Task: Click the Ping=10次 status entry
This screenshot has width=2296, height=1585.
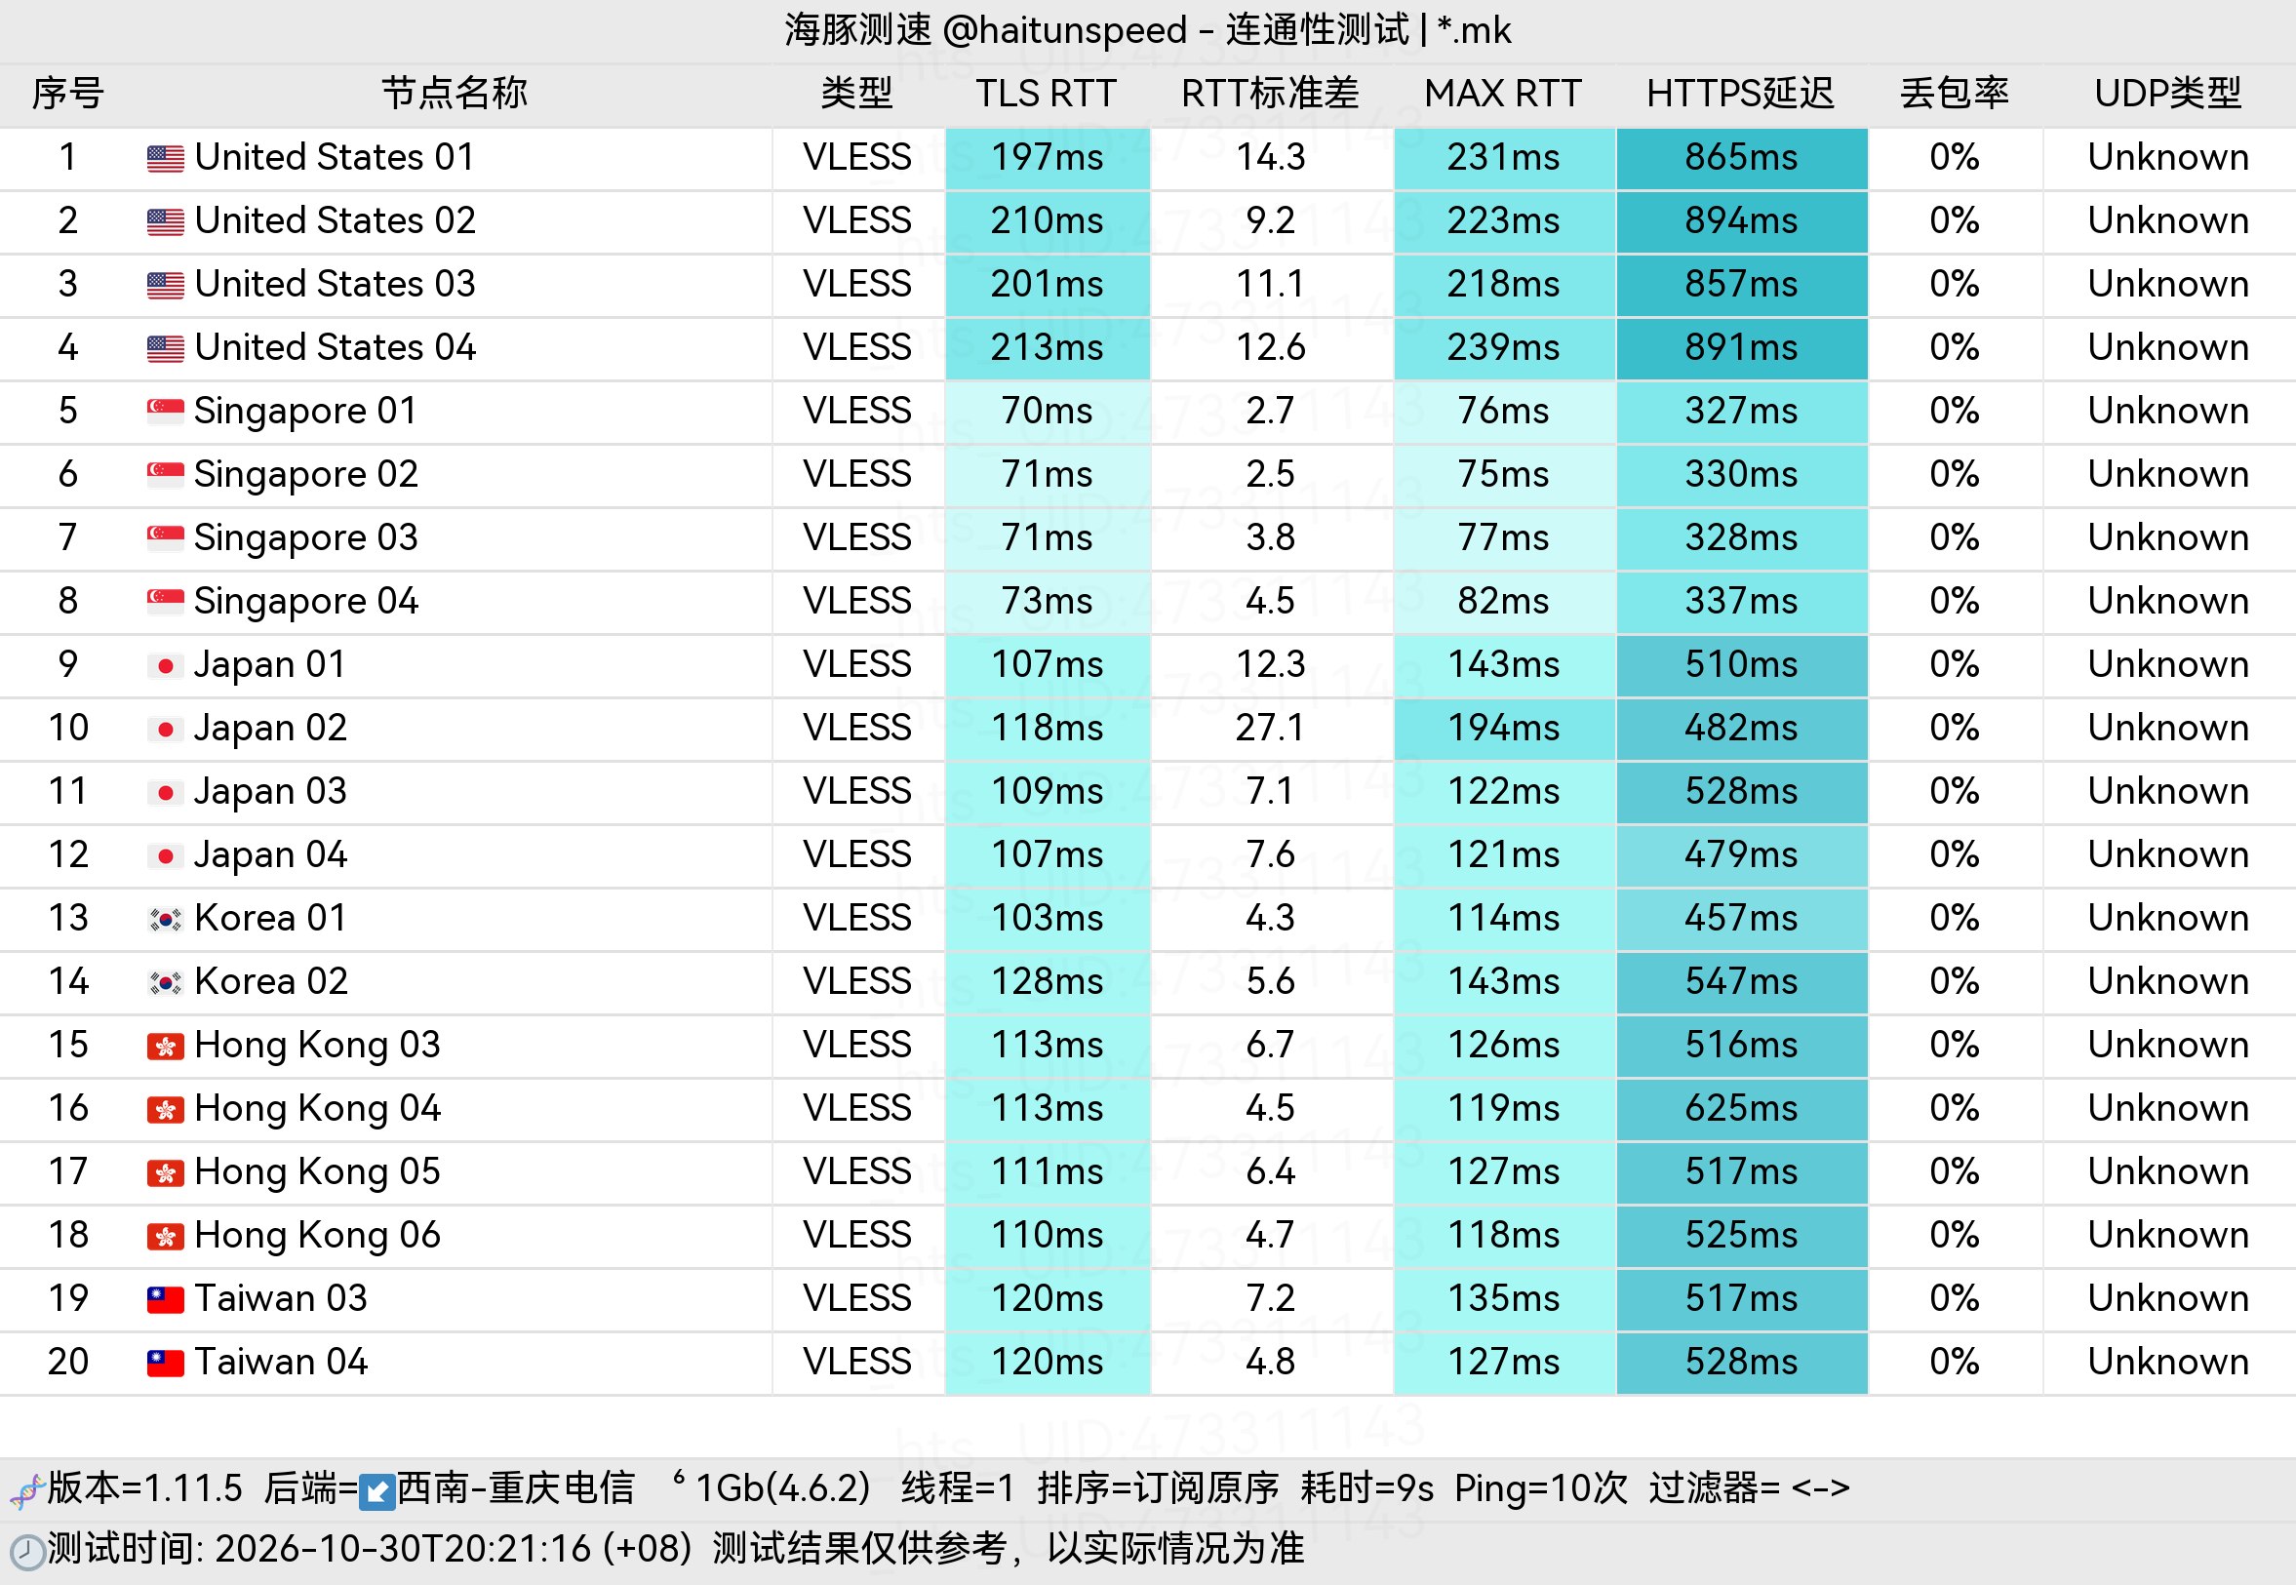Action: (1540, 1488)
